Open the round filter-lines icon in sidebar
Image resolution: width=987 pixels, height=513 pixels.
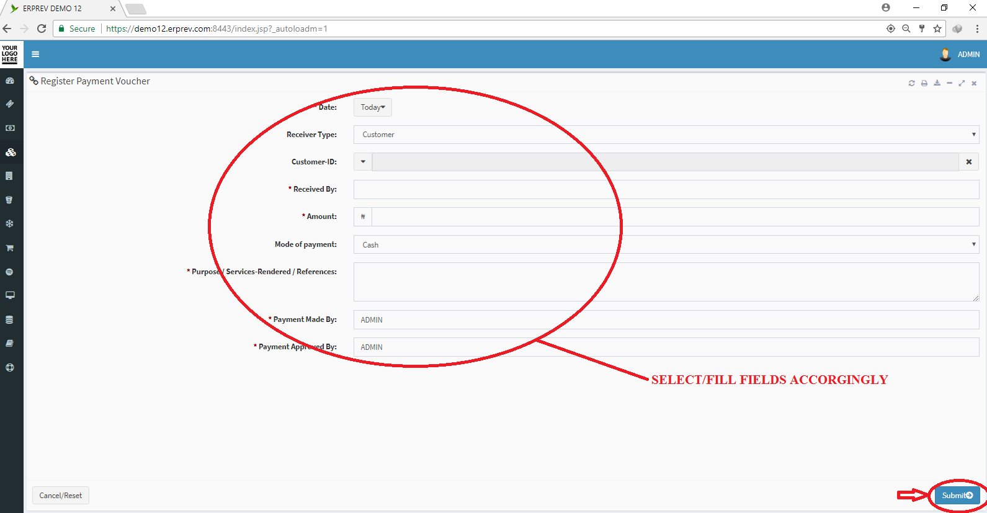(x=9, y=272)
